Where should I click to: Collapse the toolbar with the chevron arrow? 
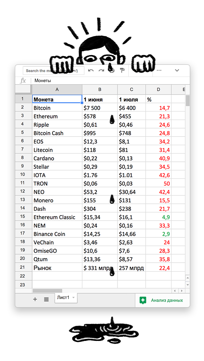(x=177, y=70)
